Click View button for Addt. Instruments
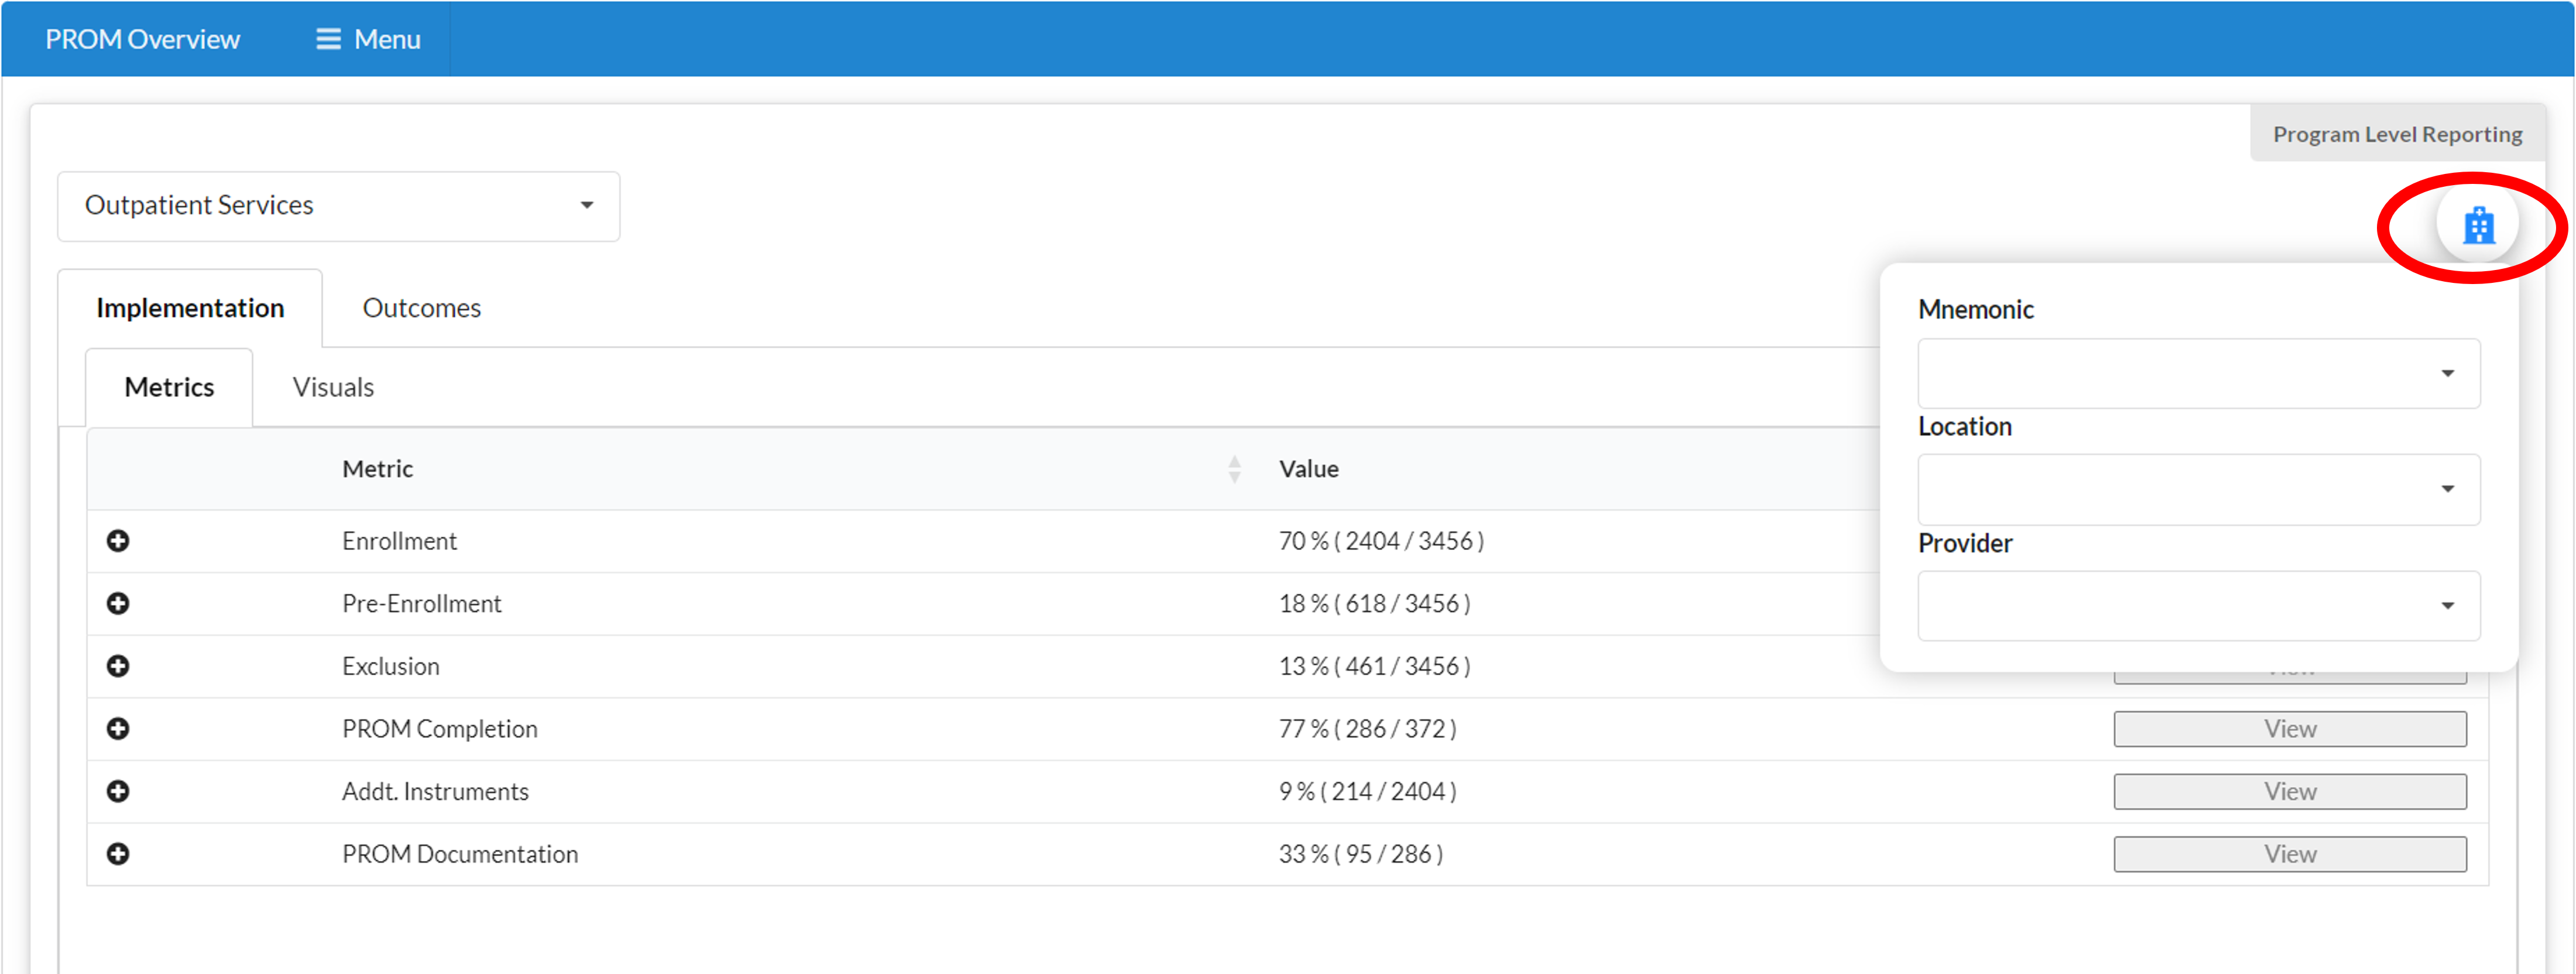This screenshot has height=974, width=2576. pos(2289,792)
